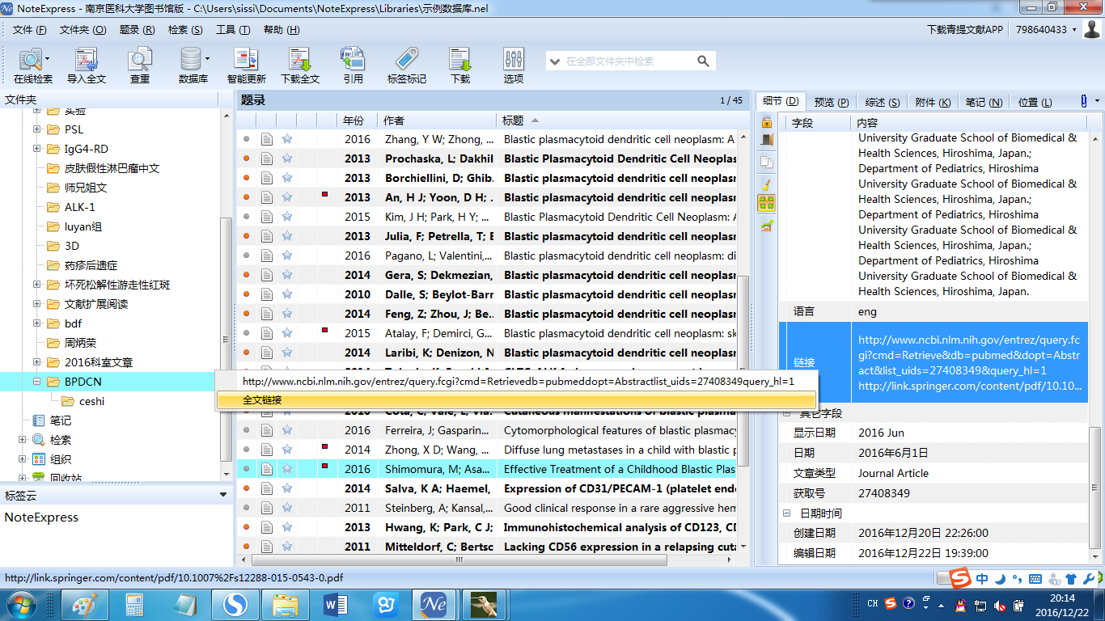Screen dimensions: 1105x621
Task: Run the 查重 duplicate check tool
Action: [x=140, y=65]
